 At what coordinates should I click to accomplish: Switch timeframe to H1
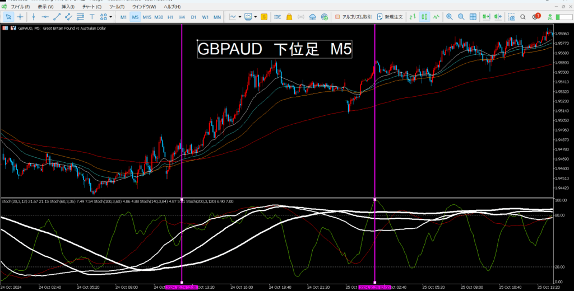170,17
